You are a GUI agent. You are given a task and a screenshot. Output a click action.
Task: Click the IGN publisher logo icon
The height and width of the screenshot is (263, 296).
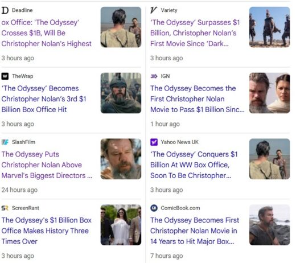click(154, 76)
